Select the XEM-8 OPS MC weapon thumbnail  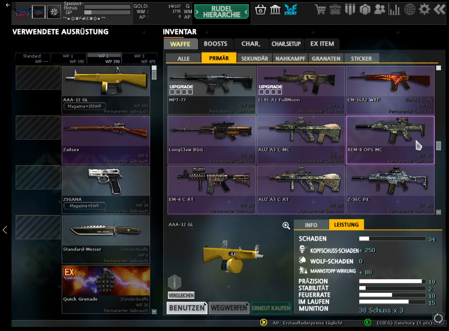click(x=390, y=140)
